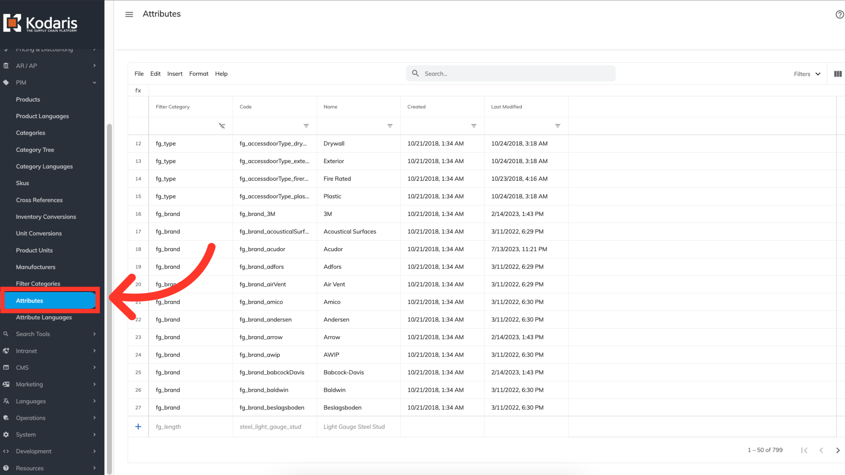Open the Last Modified column filter icon
845x475 pixels.
[558, 126]
